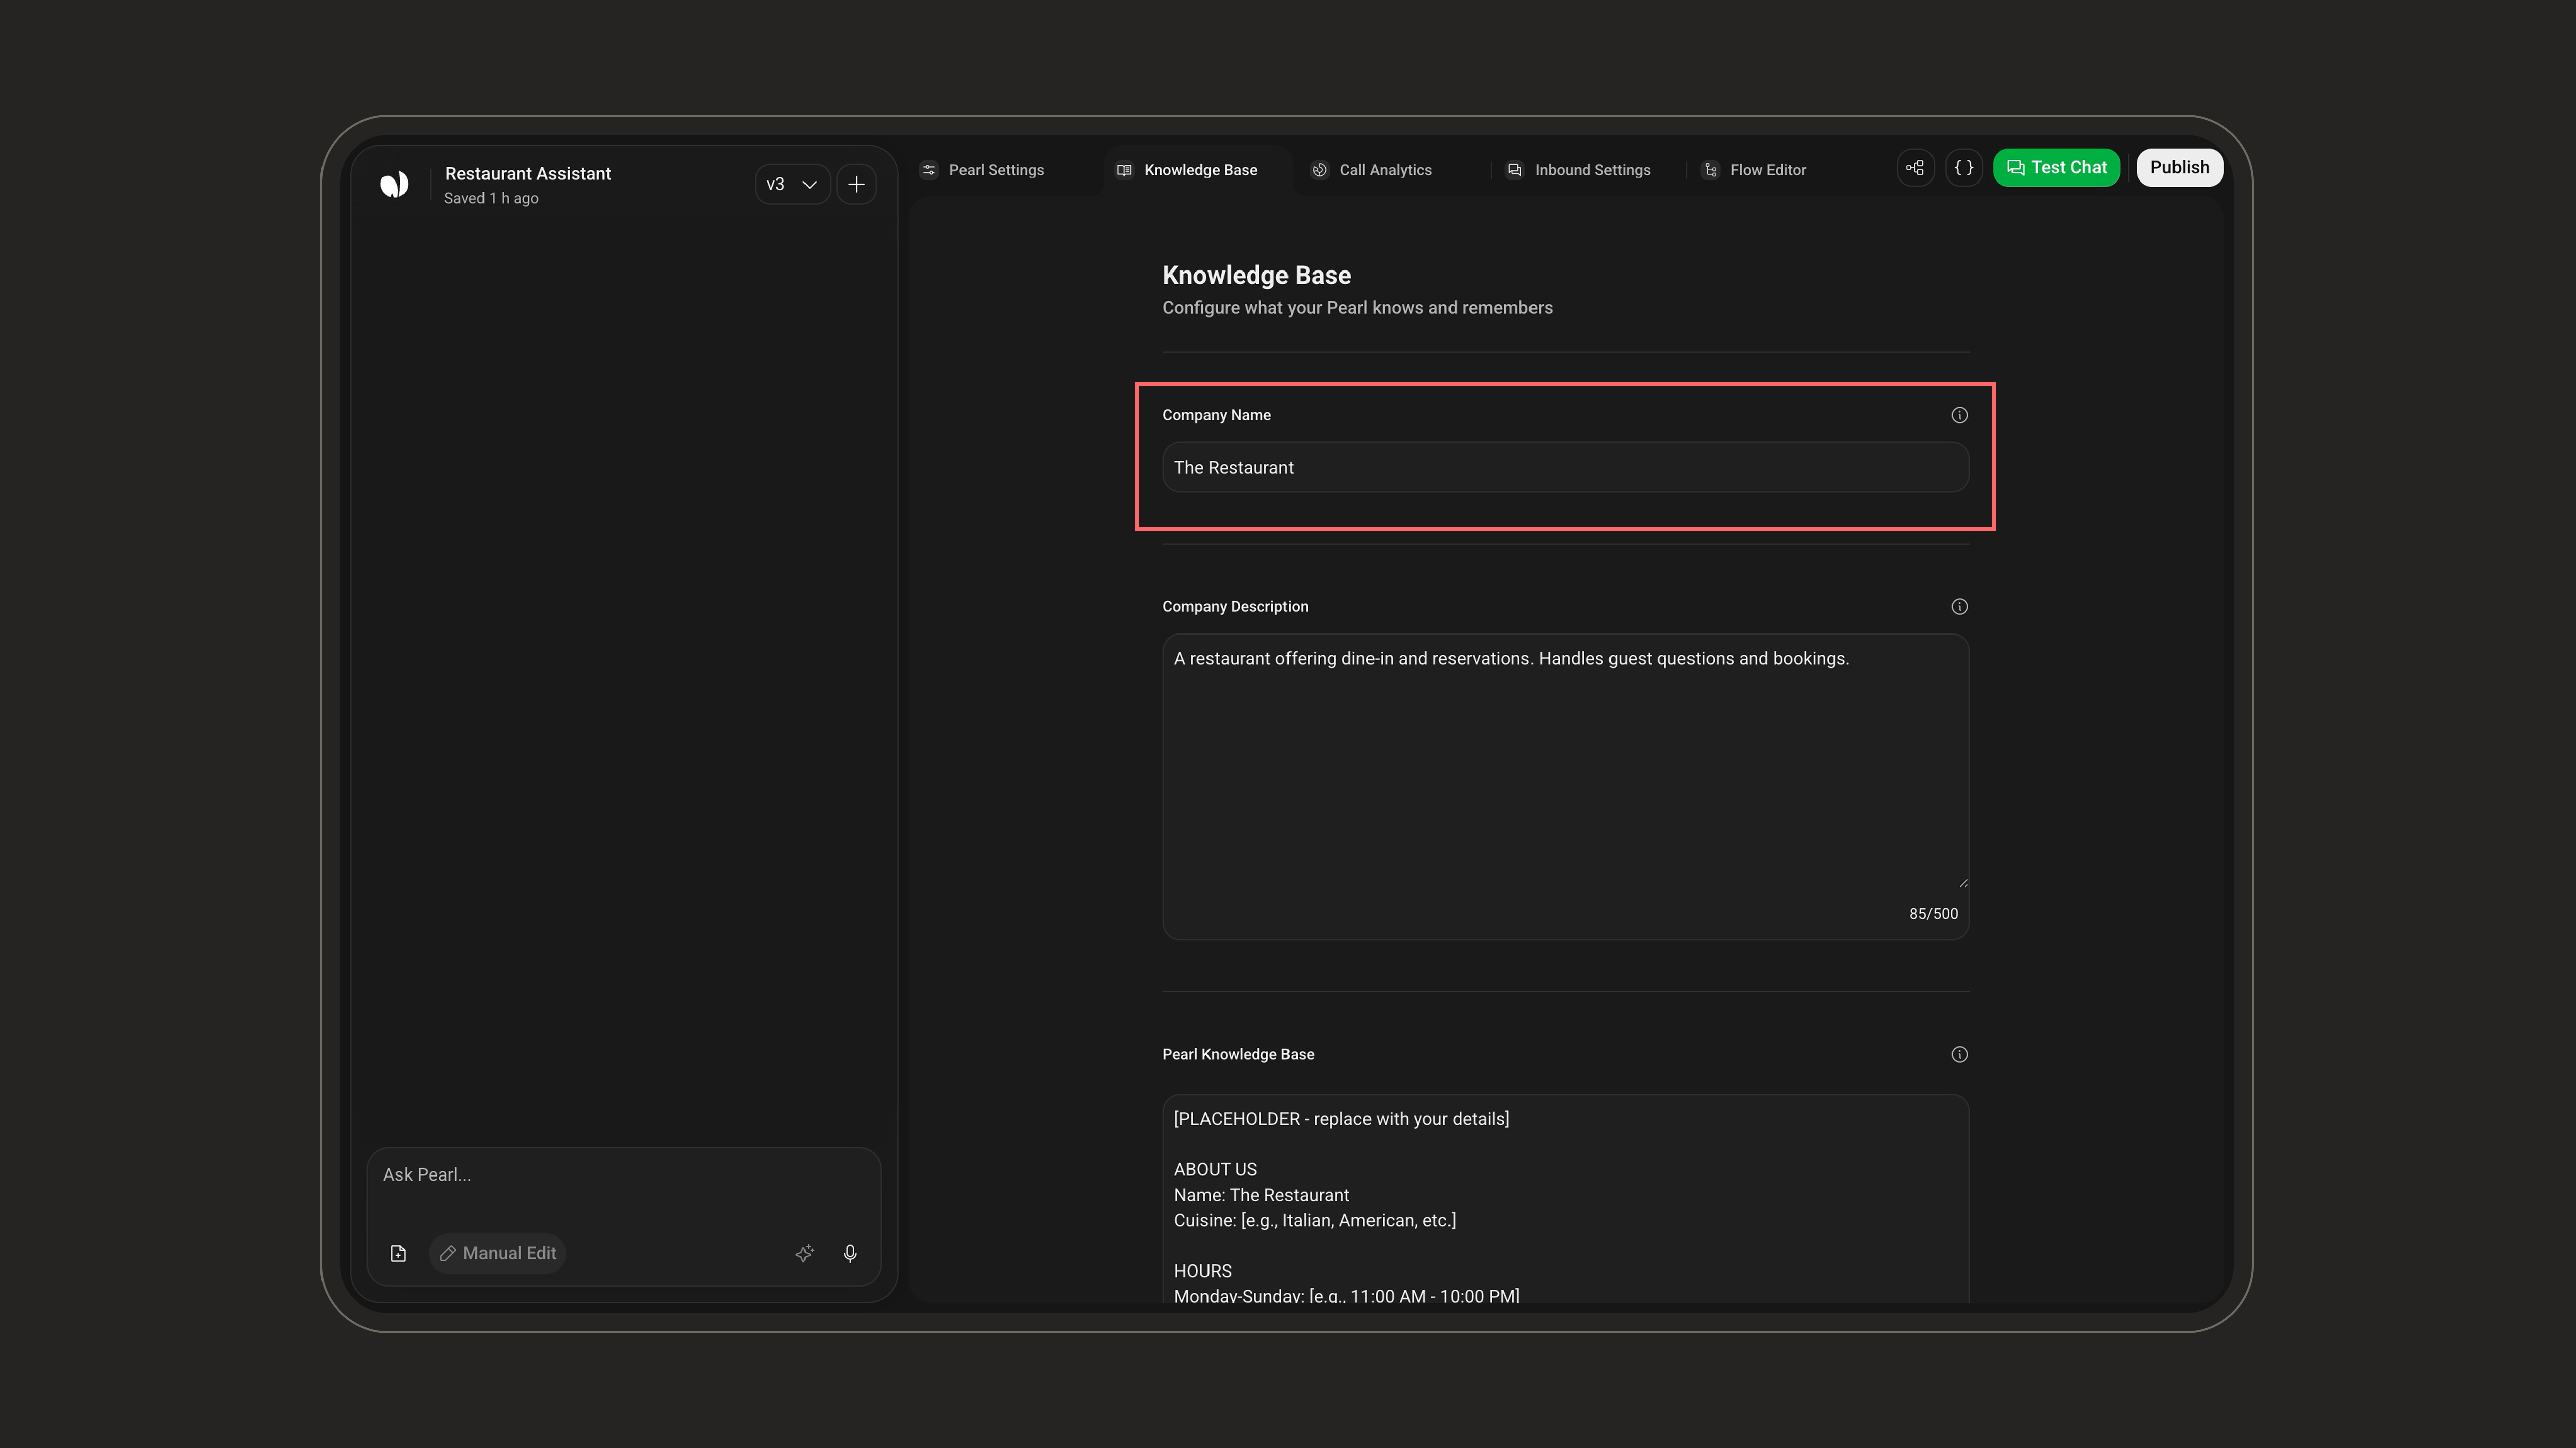Click the Publish button
Image resolution: width=2576 pixels, height=1448 pixels.
[x=2180, y=168]
